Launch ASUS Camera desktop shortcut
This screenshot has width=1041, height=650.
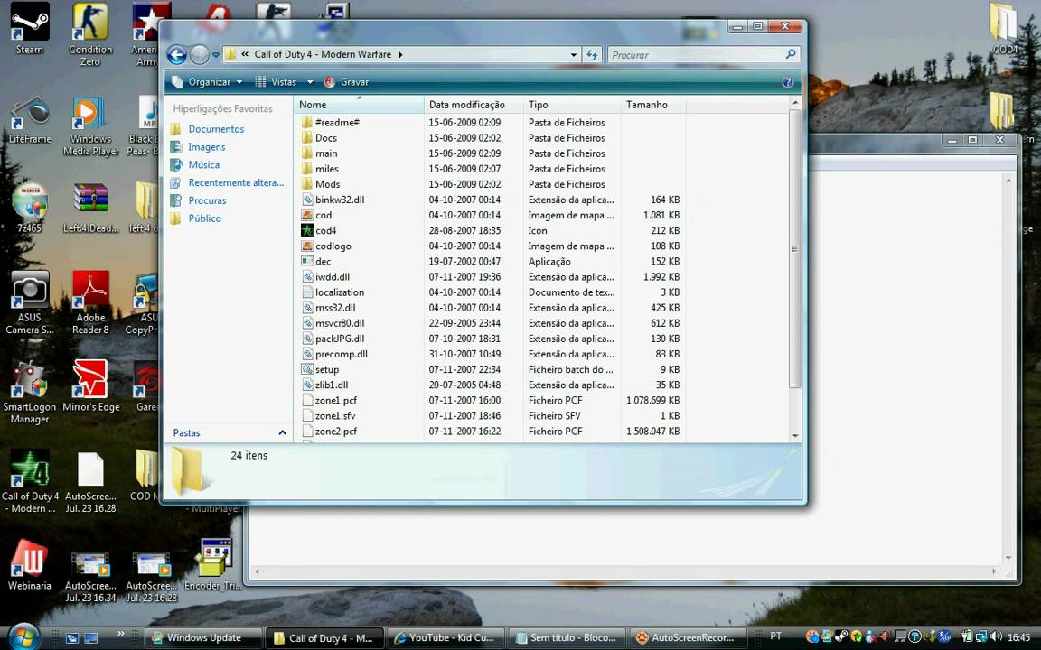coord(29,302)
